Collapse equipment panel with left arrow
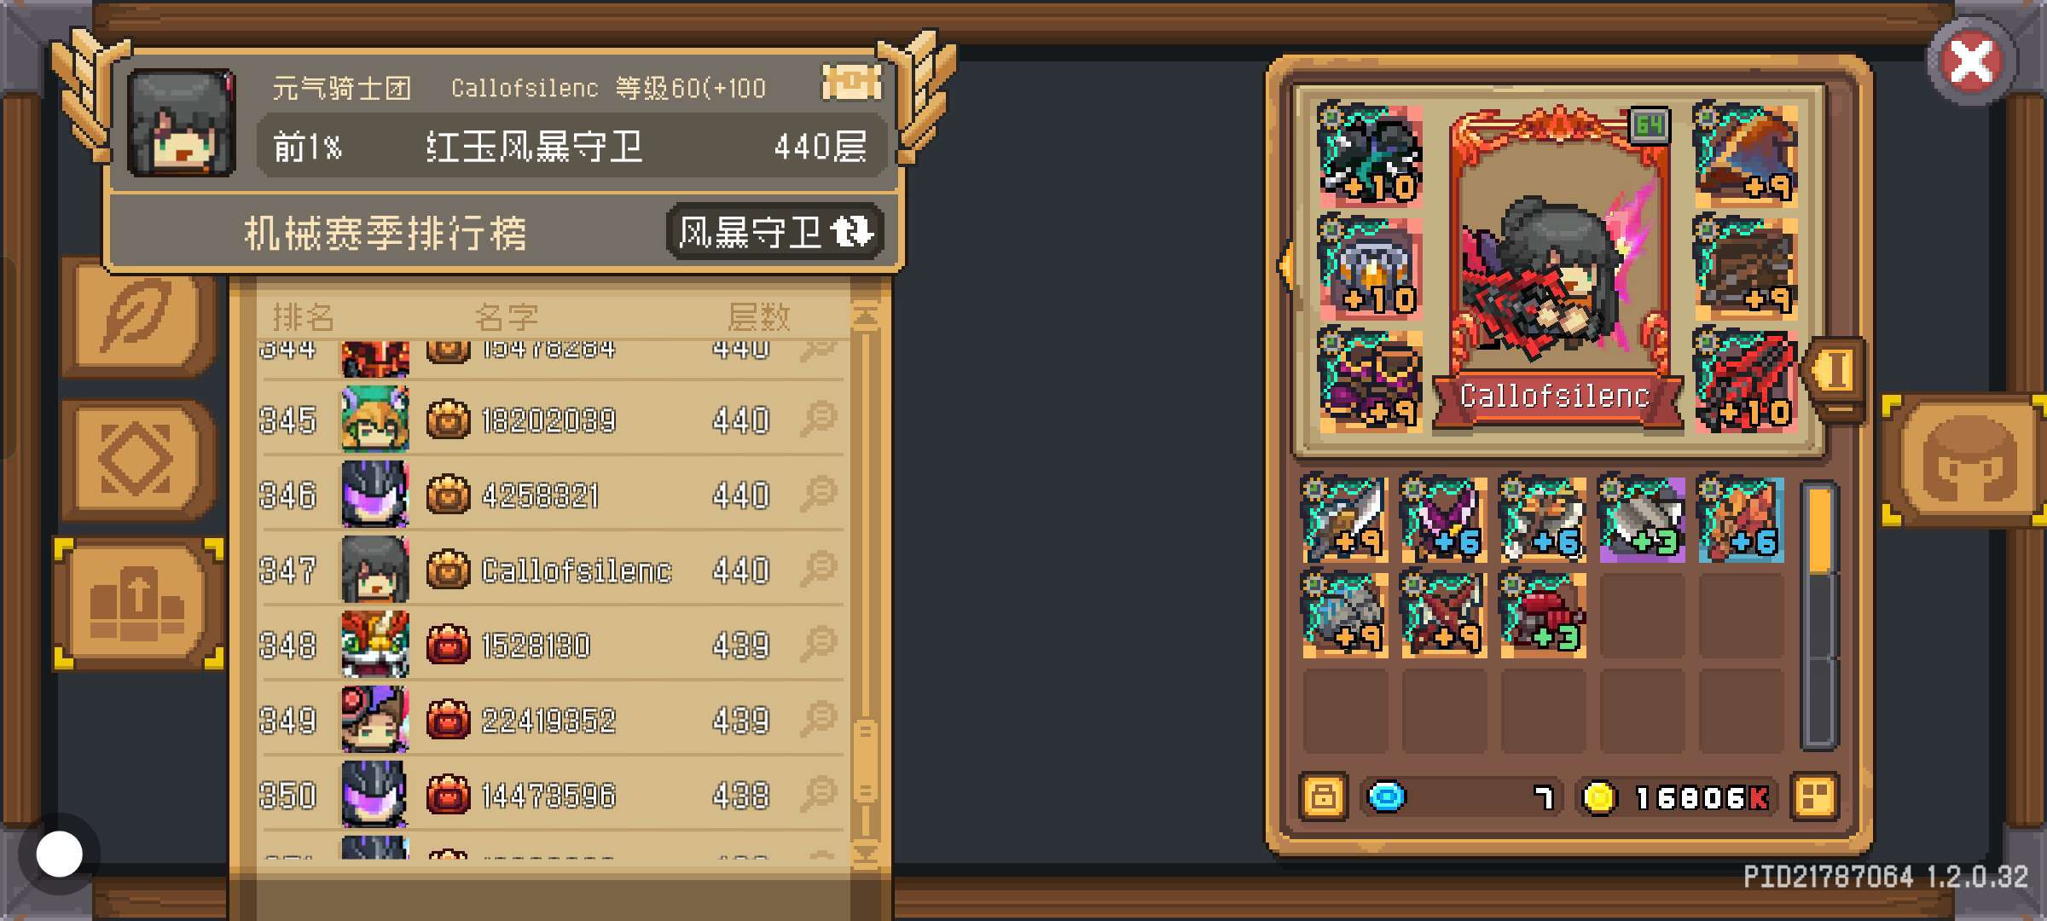2047x921 pixels. [1284, 266]
